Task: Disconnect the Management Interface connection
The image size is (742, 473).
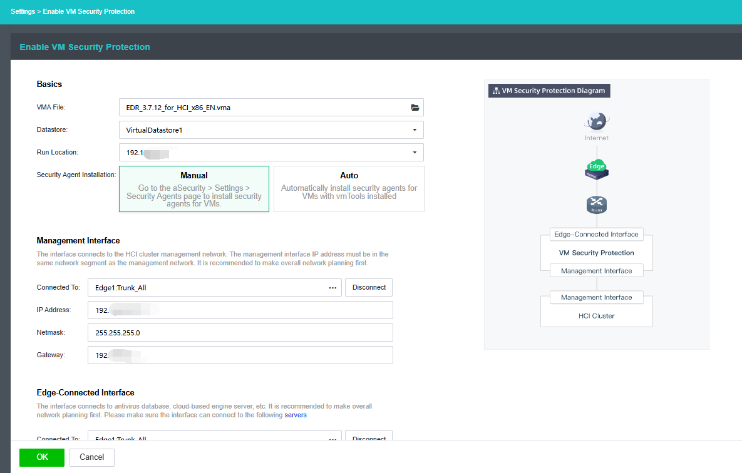Action: point(369,288)
